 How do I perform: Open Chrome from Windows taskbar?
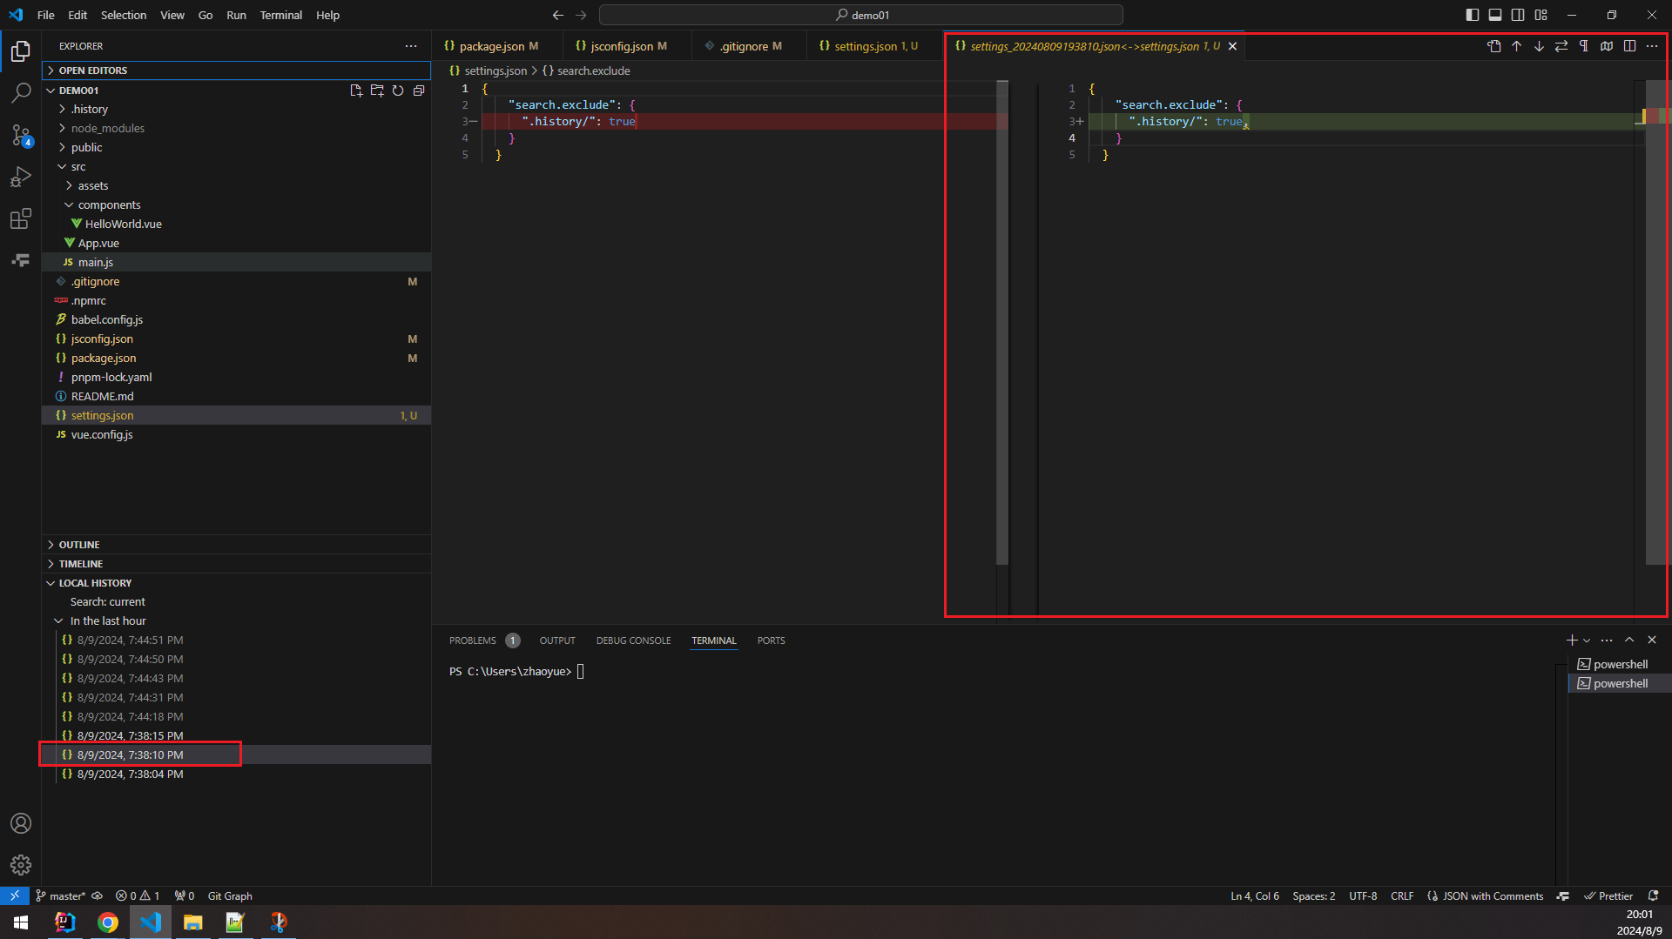(108, 922)
